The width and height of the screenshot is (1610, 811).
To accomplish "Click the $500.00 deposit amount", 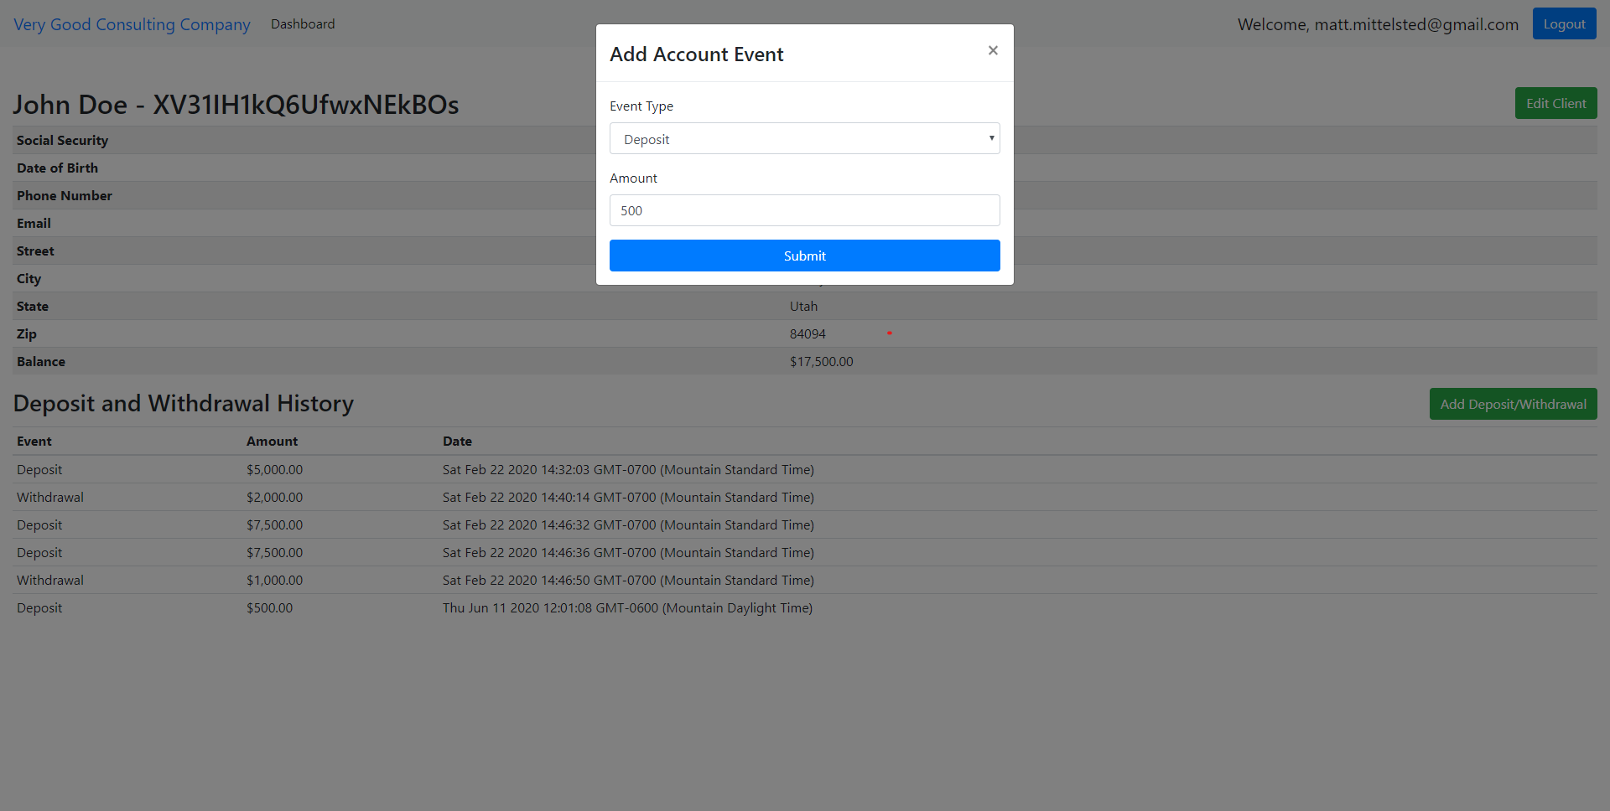I will [x=269, y=607].
